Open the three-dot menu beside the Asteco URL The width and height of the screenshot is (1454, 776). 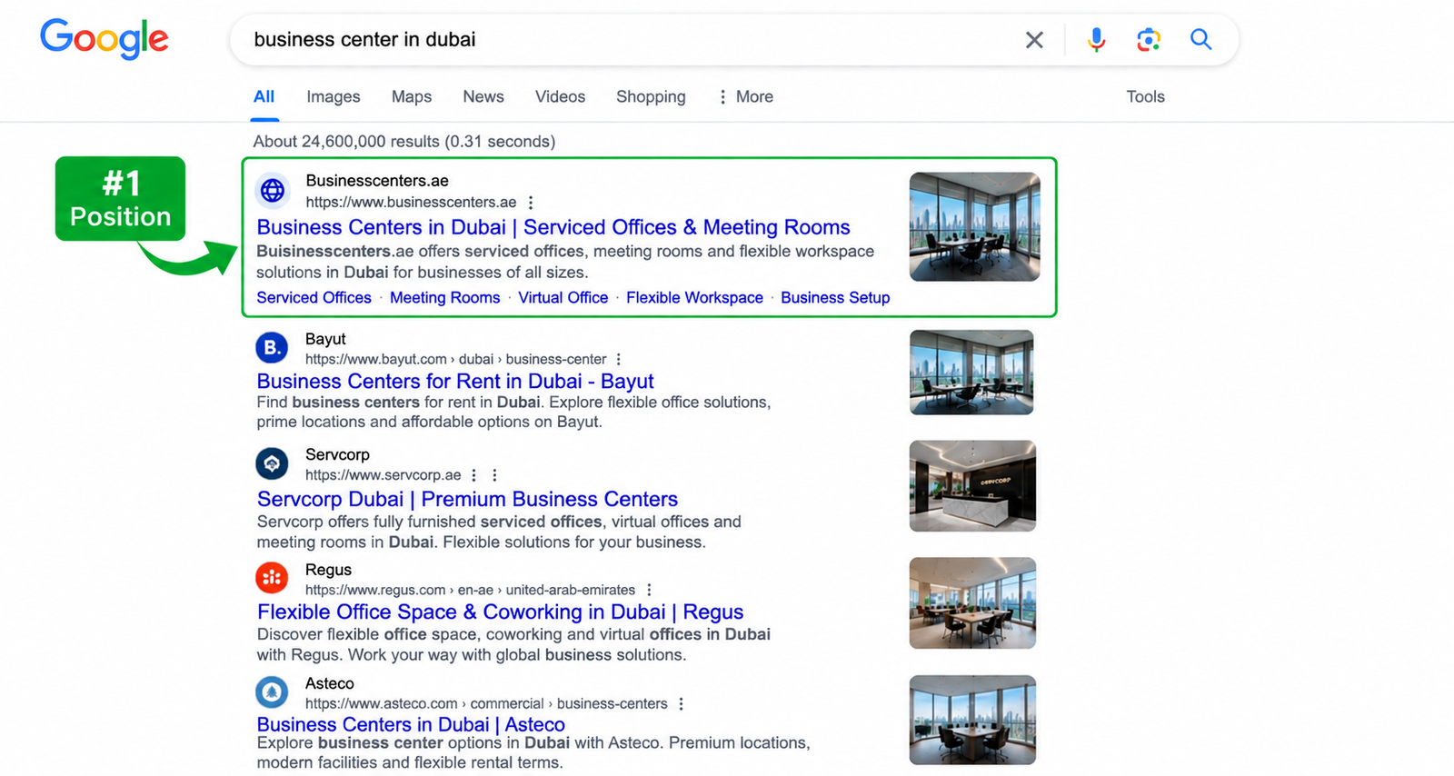681,704
